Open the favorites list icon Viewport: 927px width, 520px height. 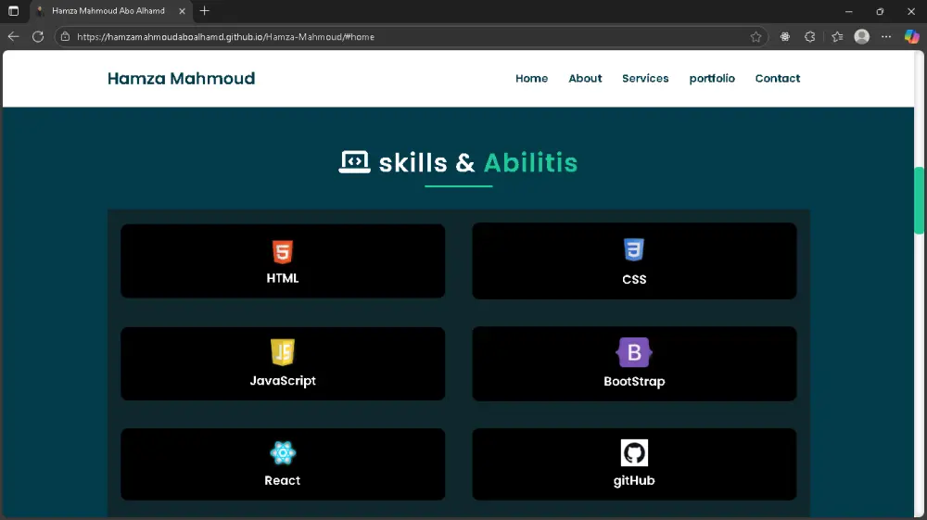(837, 37)
